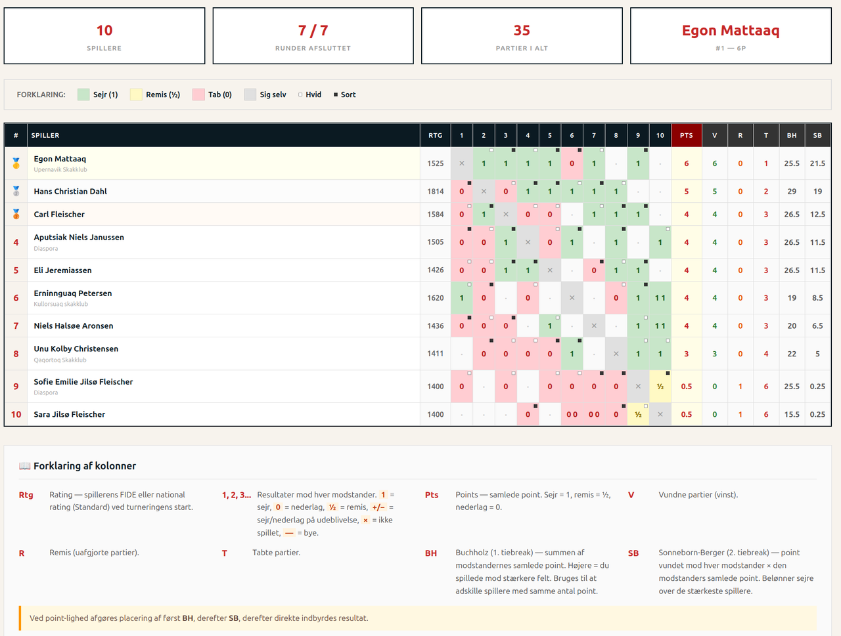Click the gold medal icon beside Egon Mattaaq's row
Viewport: 841px width, 636px height.
[16, 163]
